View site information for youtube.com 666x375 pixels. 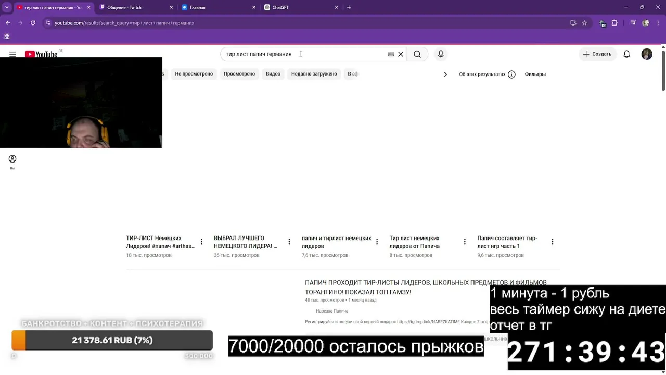click(x=48, y=23)
